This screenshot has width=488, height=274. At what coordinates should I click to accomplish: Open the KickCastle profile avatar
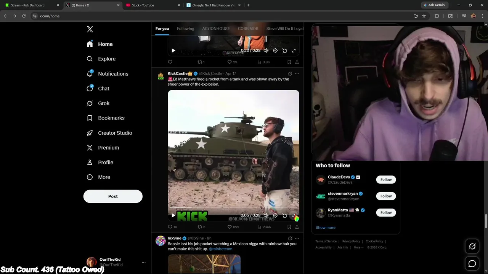(161, 76)
